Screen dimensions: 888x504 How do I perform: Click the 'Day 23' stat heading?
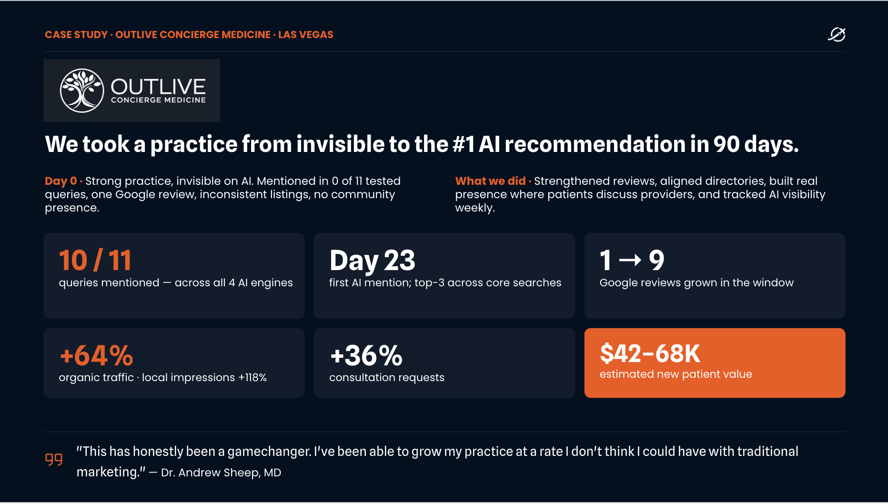point(372,261)
